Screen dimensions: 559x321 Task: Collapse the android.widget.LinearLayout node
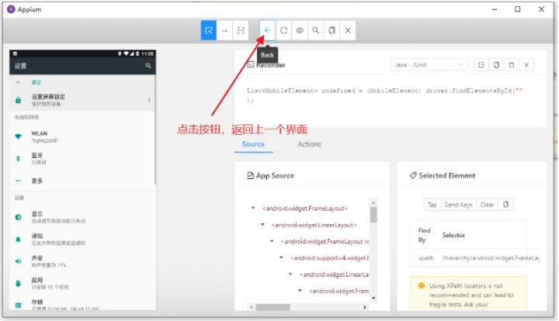(262, 225)
